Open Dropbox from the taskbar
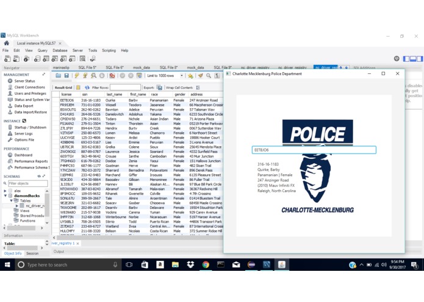The width and height of the screenshot is (424, 302). (190, 265)
